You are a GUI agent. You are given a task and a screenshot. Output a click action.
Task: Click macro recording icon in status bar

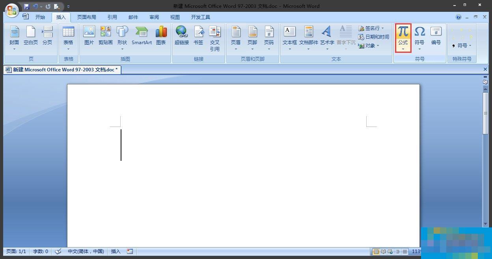pyautogui.click(x=130, y=252)
